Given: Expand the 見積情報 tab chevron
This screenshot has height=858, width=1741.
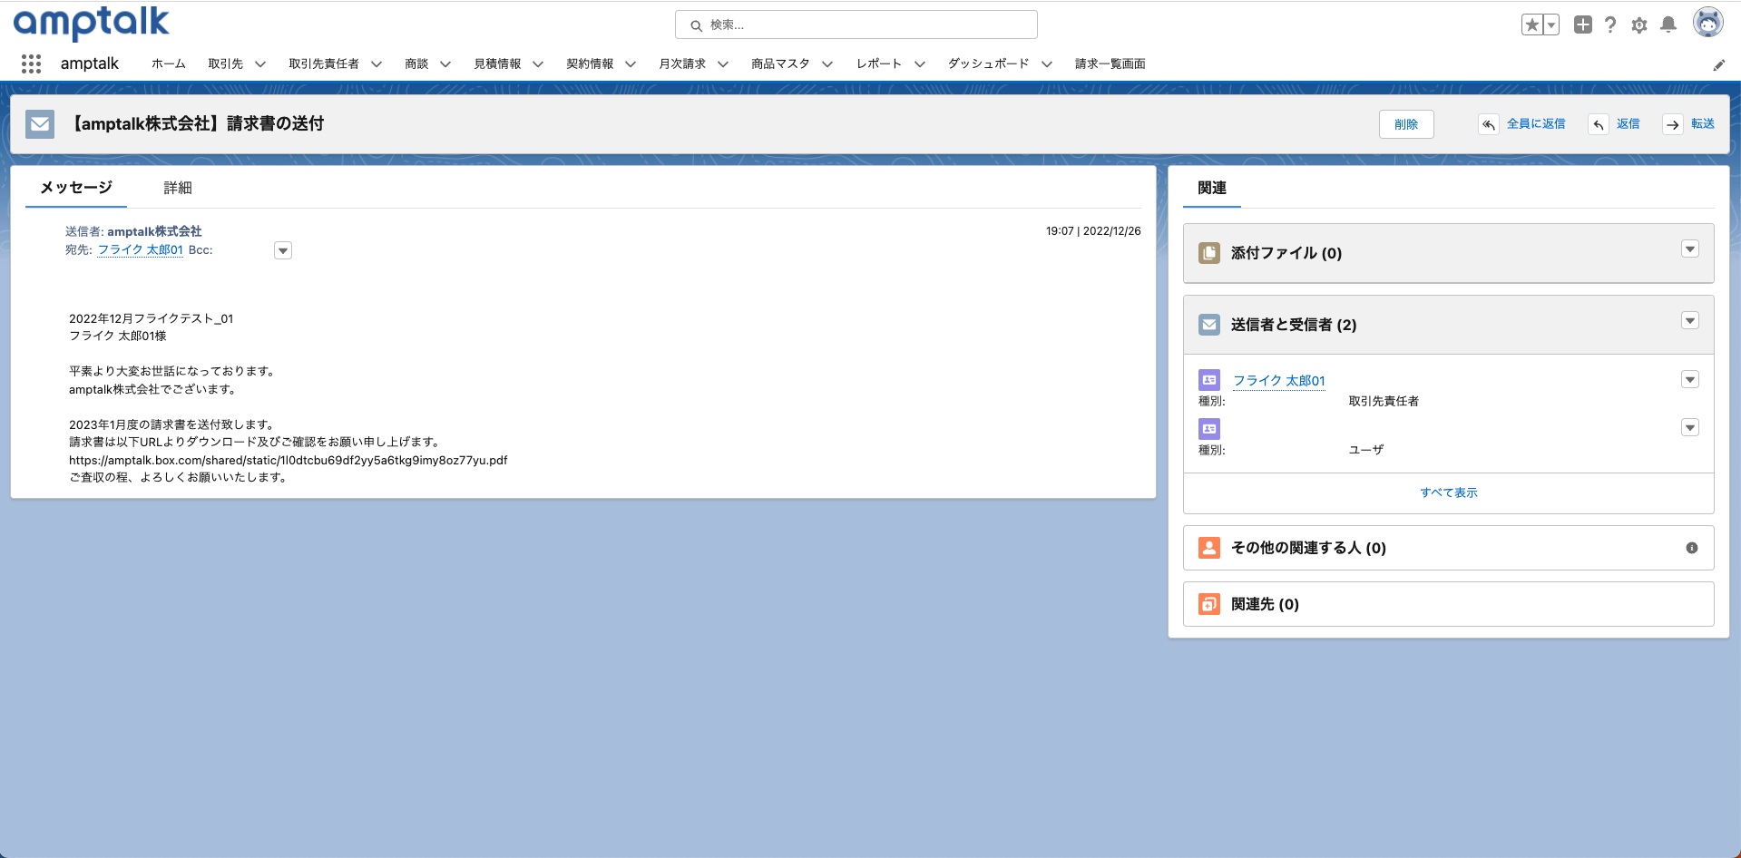Looking at the screenshot, I should [x=538, y=64].
